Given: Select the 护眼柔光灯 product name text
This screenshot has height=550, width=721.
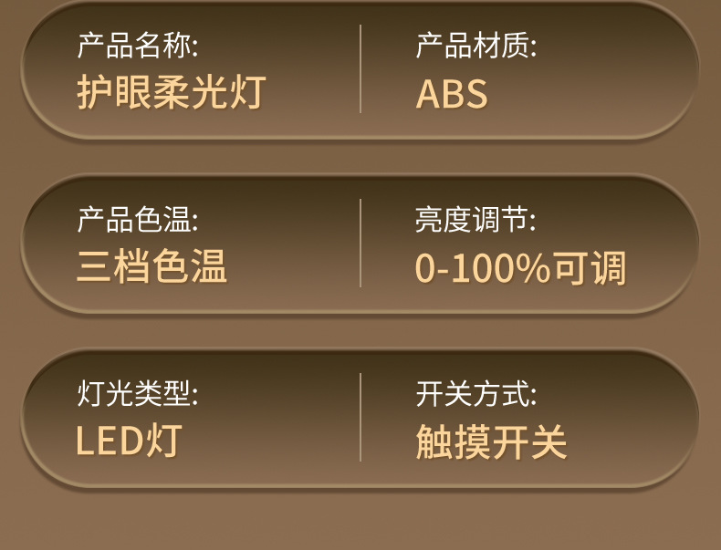Looking at the screenshot, I should [x=171, y=93].
